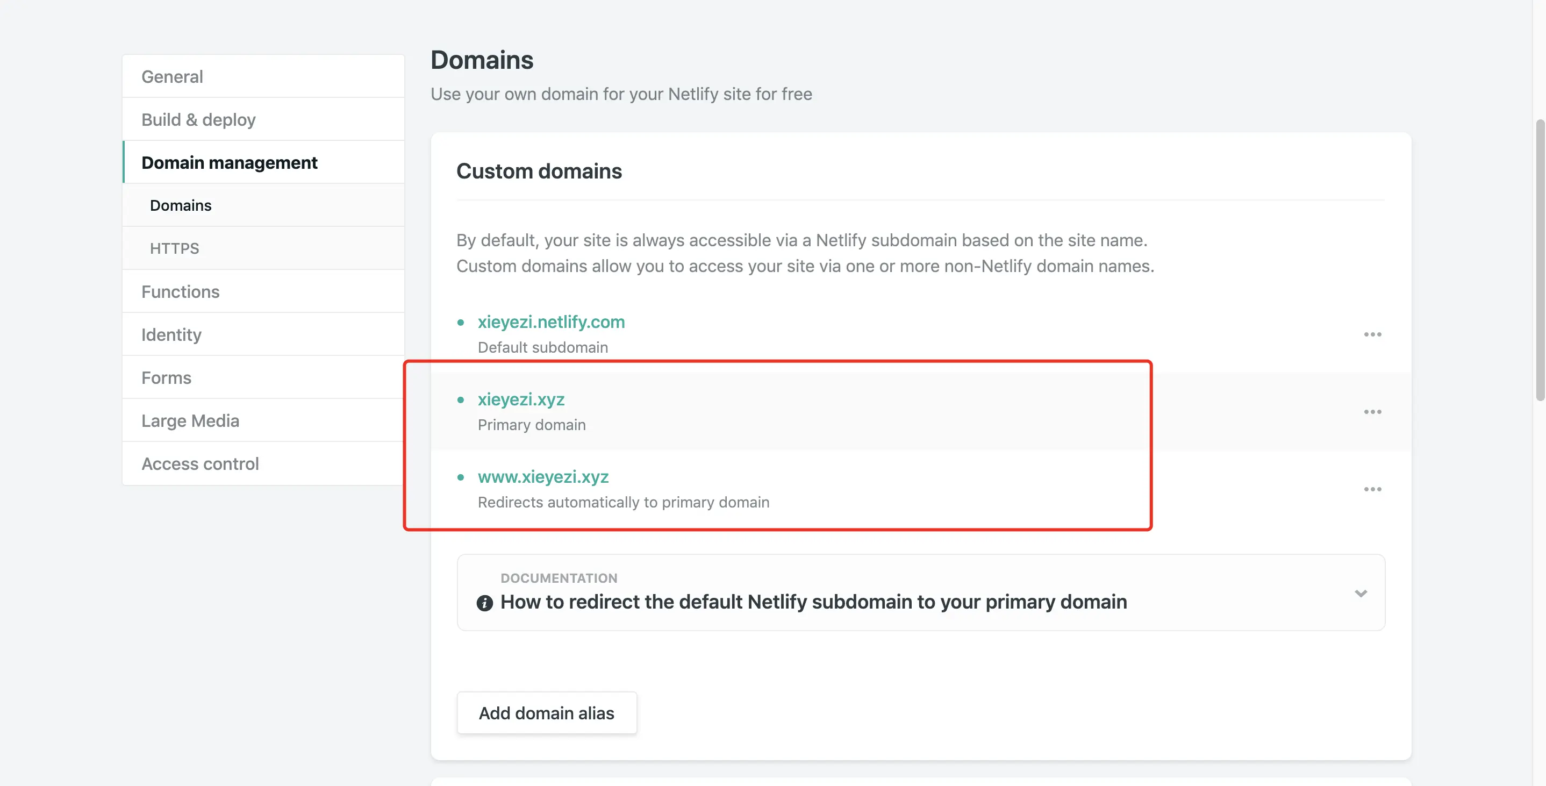Open the Forms settings section
Image resolution: width=1546 pixels, height=786 pixels.
click(x=166, y=378)
